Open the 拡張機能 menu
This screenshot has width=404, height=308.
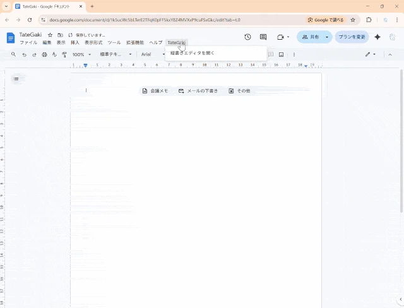point(135,43)
